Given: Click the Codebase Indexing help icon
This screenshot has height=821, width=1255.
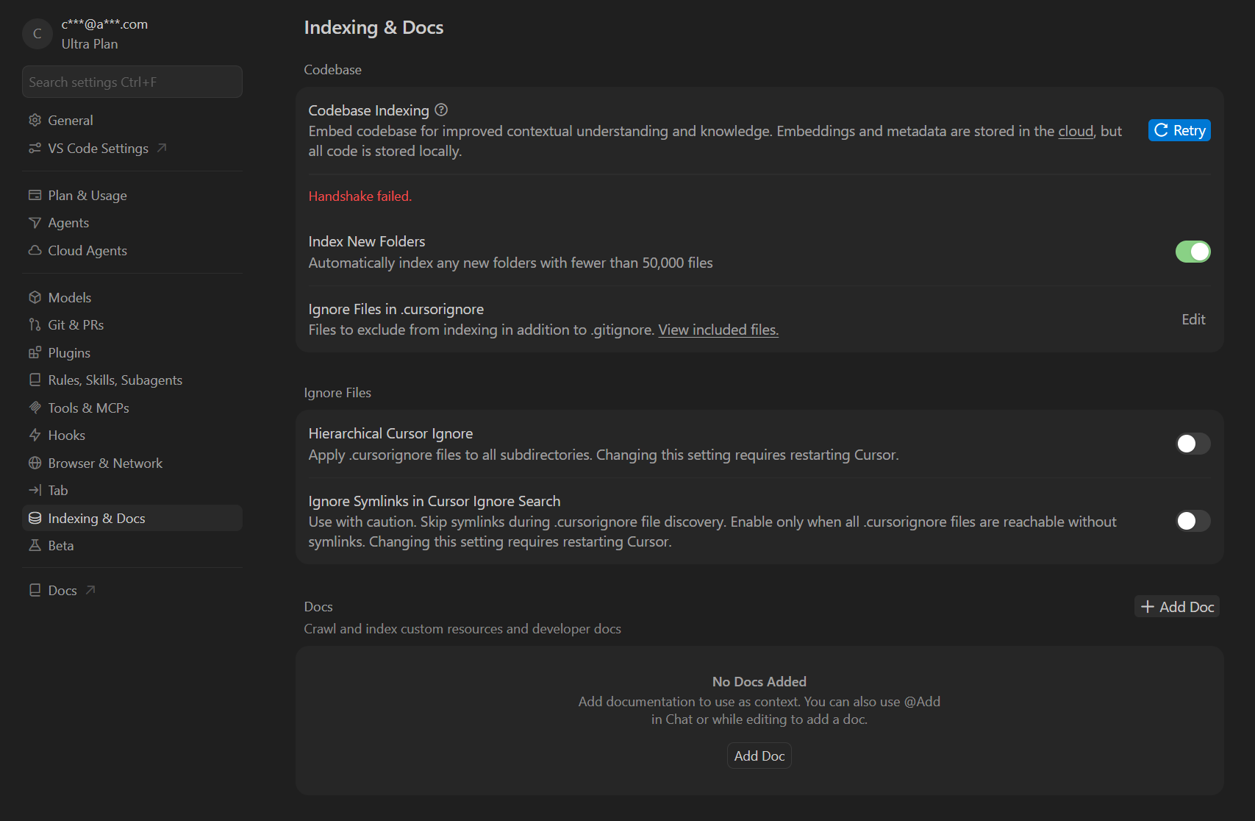Looking at the screenshot, I should pyautogui.click(x=441, y=110).
